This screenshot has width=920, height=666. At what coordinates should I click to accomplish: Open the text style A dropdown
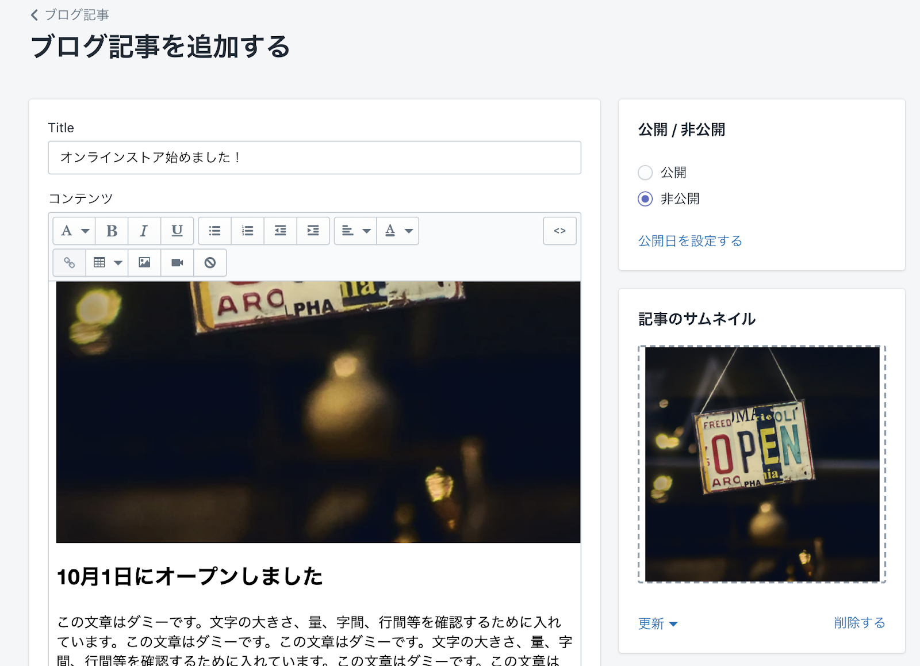(74, 231)
